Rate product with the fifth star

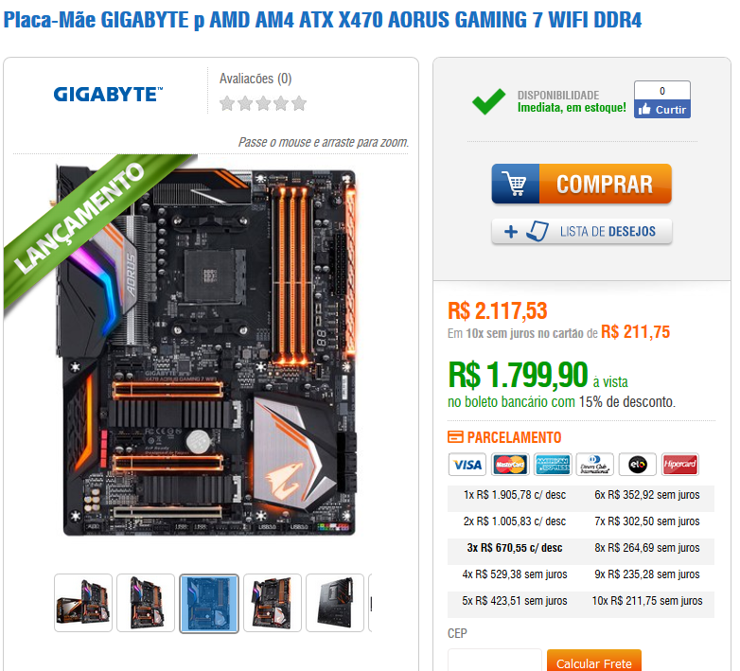299,103
